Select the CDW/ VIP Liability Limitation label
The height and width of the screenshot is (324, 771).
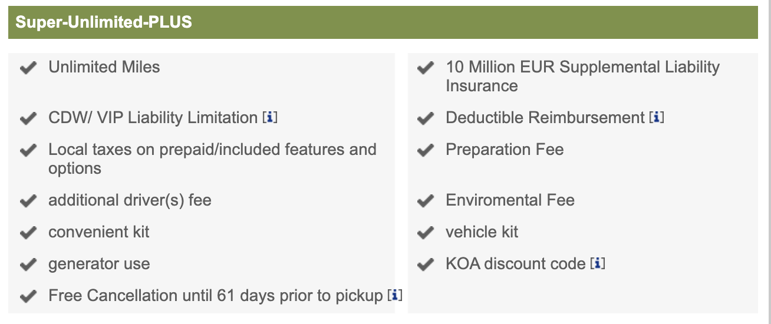pos(153,118)
